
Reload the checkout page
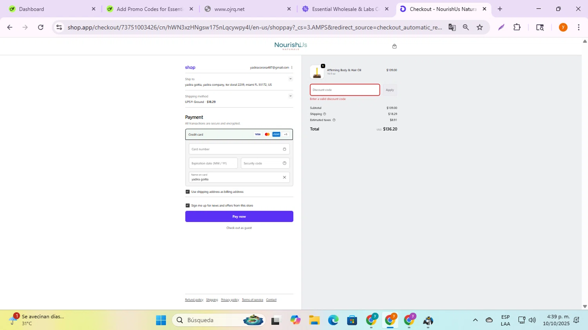coord(41,27)
